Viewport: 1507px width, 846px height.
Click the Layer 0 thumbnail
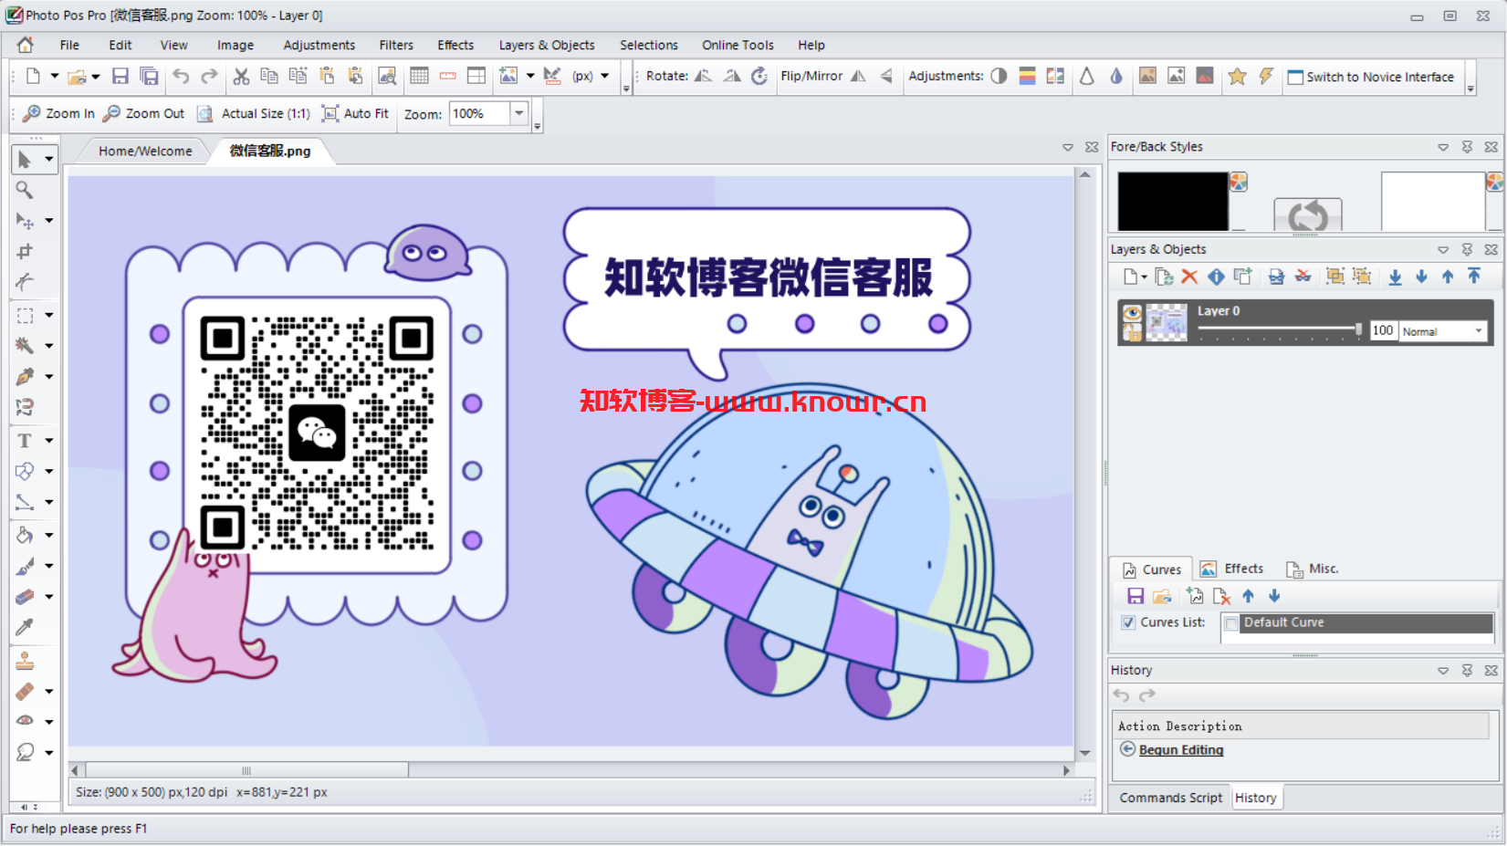click(x=1166, y=323)
